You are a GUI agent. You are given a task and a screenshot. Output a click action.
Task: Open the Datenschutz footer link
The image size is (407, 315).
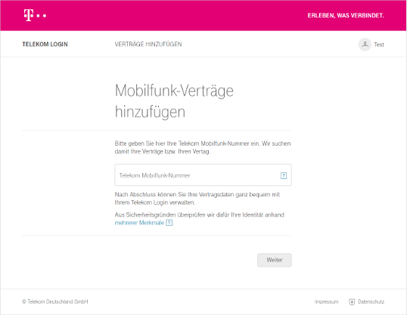click(x=371, y=301)
